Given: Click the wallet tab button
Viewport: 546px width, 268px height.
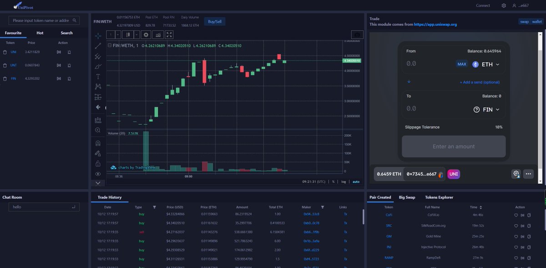Looking at the screenshot, I should pyautogui.click(x=537, y=21).
